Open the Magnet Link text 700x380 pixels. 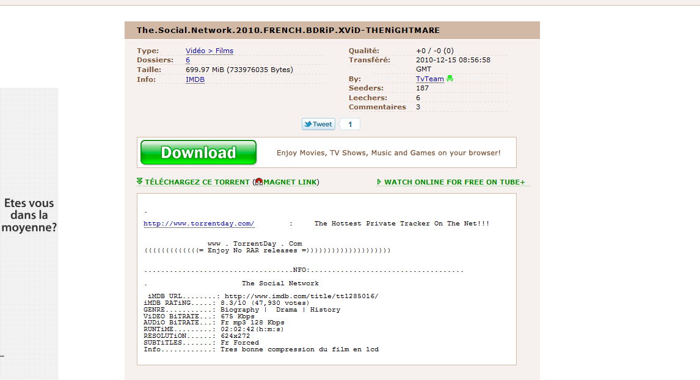[x=290, y=182]
